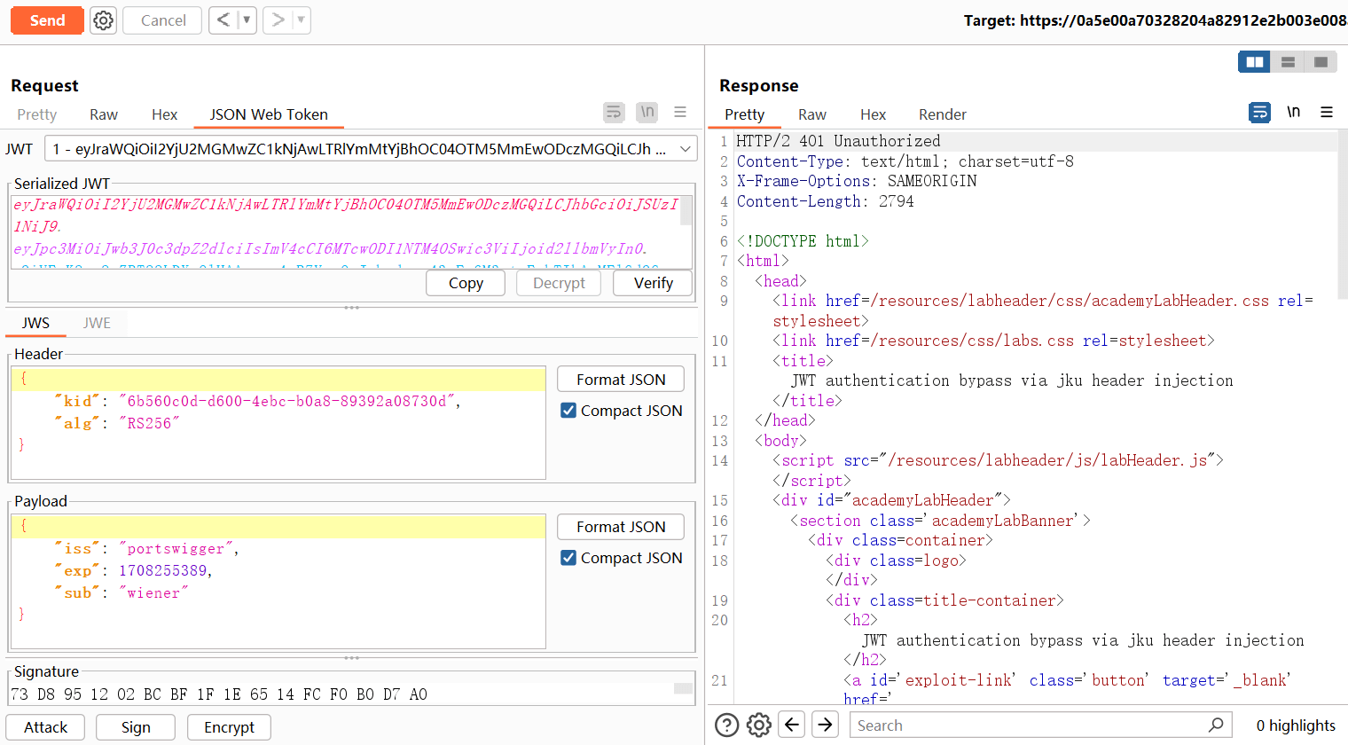Screen dimensions: 1348x745
Task: Switch to side-by-side split layout
Action: (1254, 62)
